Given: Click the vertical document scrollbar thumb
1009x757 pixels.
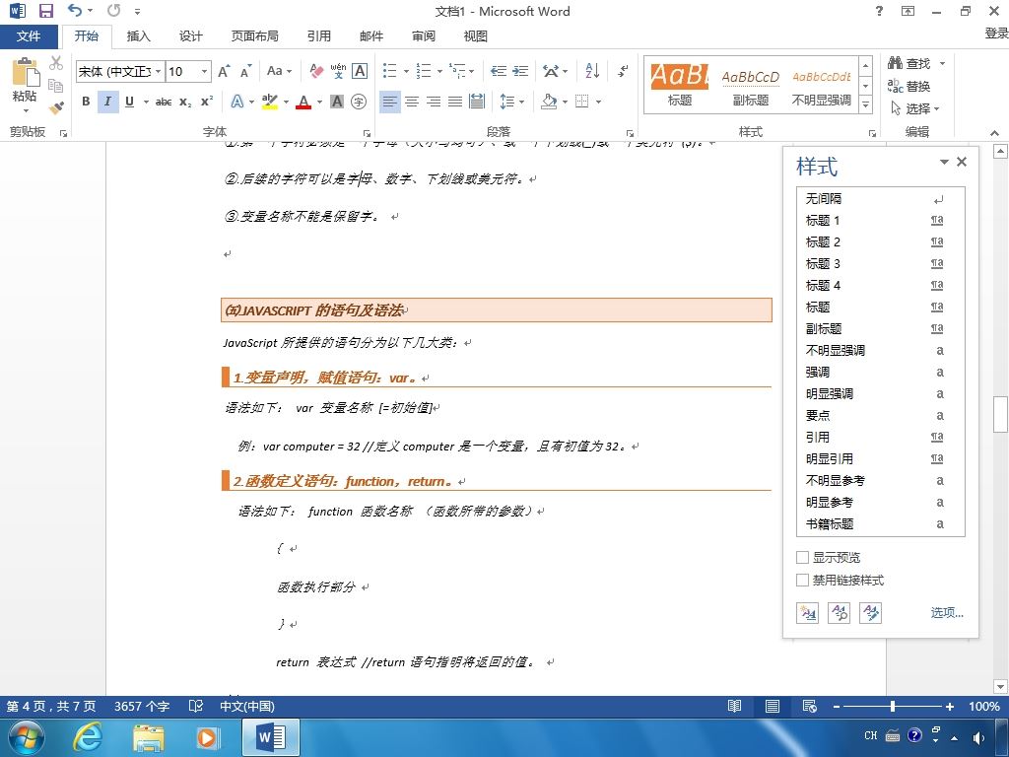Looking at the screenshot, I should pos(1001,415).
